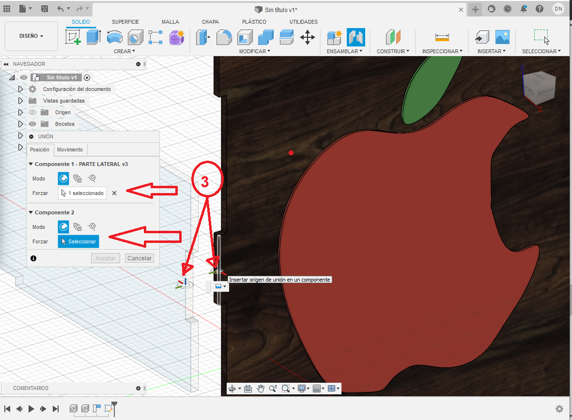The image size is (572, 420).
Task: Switch to the SUPERFICIE tab
Action: (125, 22)
